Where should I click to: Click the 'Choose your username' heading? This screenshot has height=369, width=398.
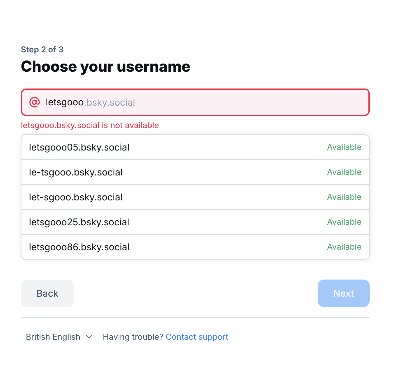click(106, 67)
